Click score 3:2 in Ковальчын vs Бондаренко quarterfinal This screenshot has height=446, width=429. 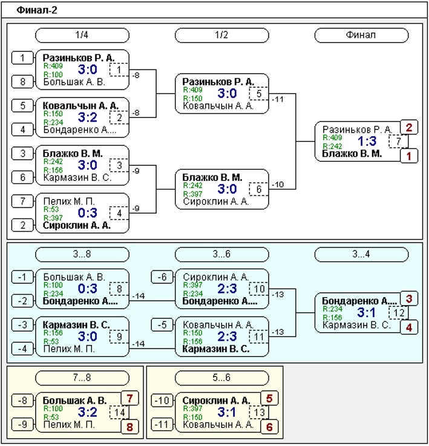(87, 117)
